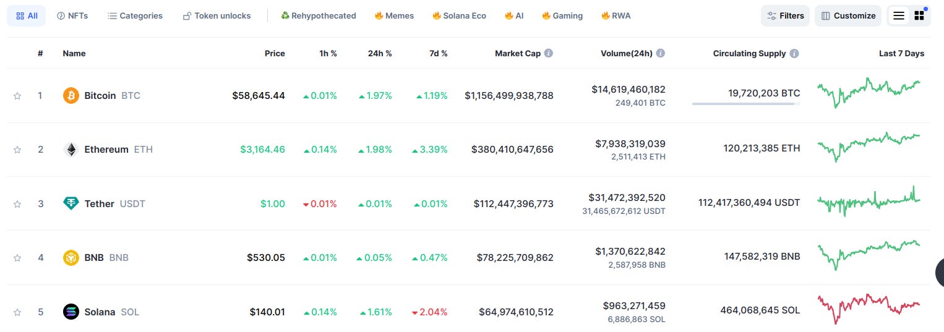Open Circulating Supply info tooltip icon
This screenshot has height=332, width=944.
(x=794, y=53)
